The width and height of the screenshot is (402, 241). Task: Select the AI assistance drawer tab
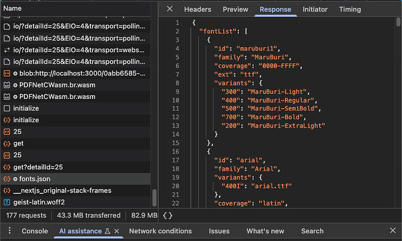[80, 231]
